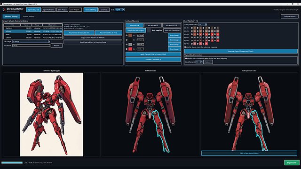Click the black F2 color swatch

130,40
